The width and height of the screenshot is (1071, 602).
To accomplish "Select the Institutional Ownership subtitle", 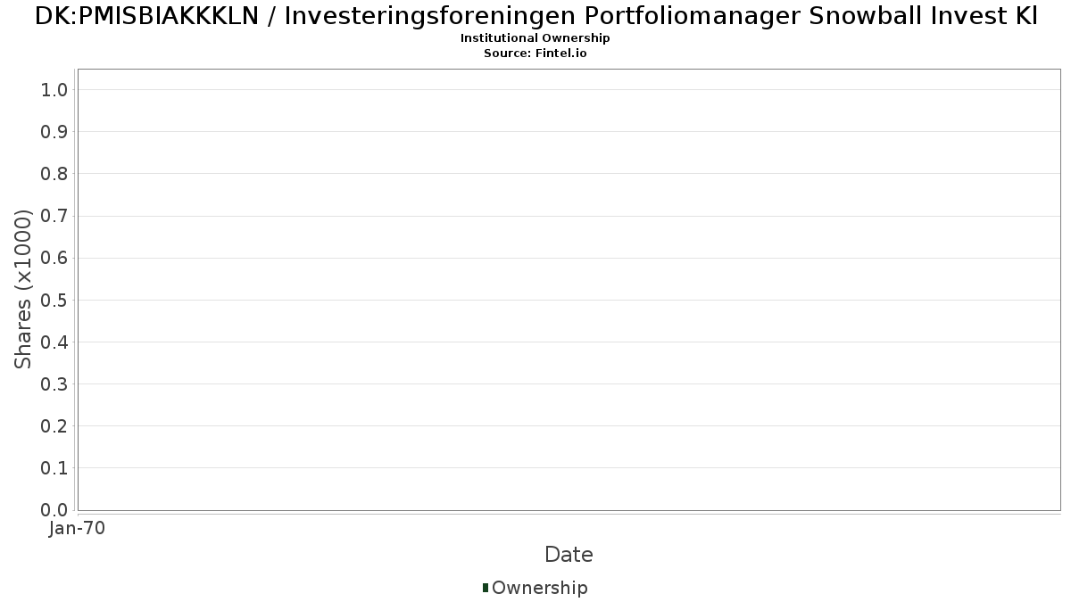I will 535,38.
